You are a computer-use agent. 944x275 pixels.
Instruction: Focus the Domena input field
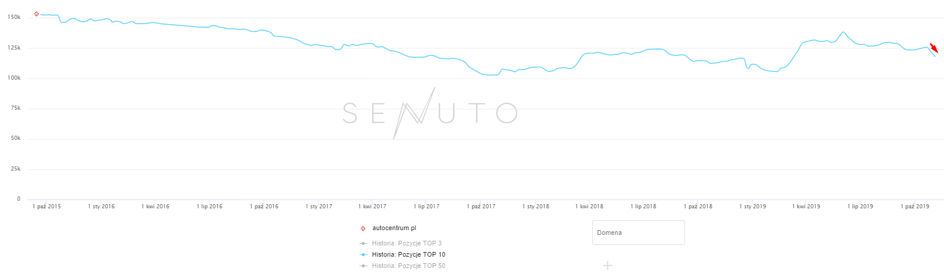pyautogui.click(x=638, y=233)
